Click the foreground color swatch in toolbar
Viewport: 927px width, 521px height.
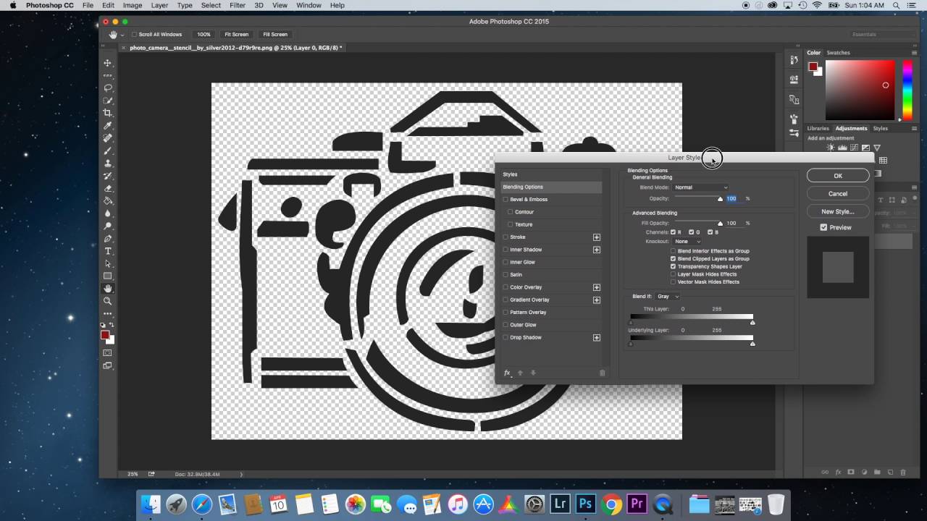point(105,335)
